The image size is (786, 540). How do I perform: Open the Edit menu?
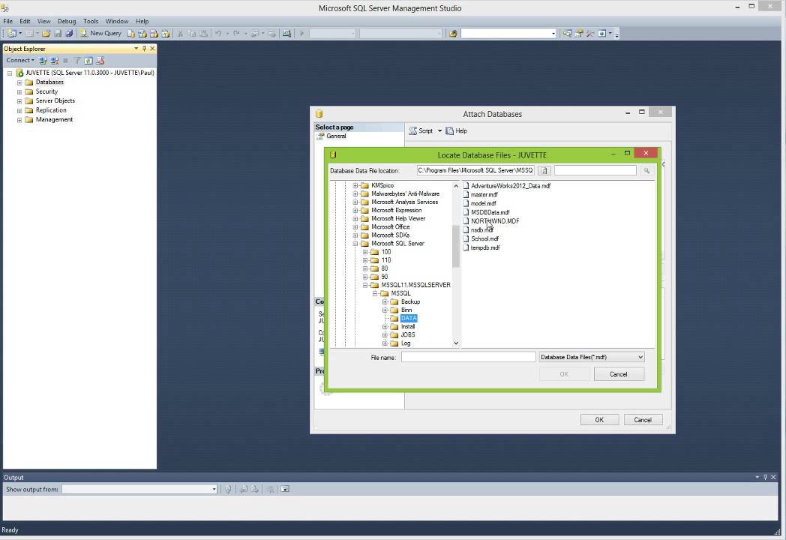tap(25, 21)
